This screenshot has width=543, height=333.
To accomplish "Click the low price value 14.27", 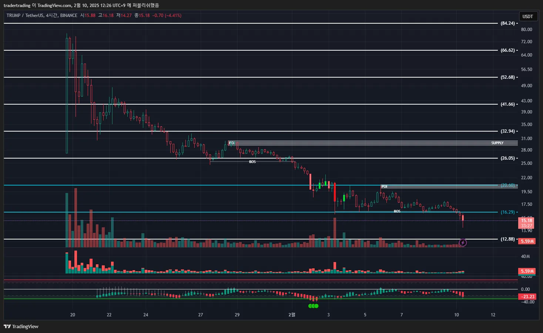I will [x=126, y=16].
